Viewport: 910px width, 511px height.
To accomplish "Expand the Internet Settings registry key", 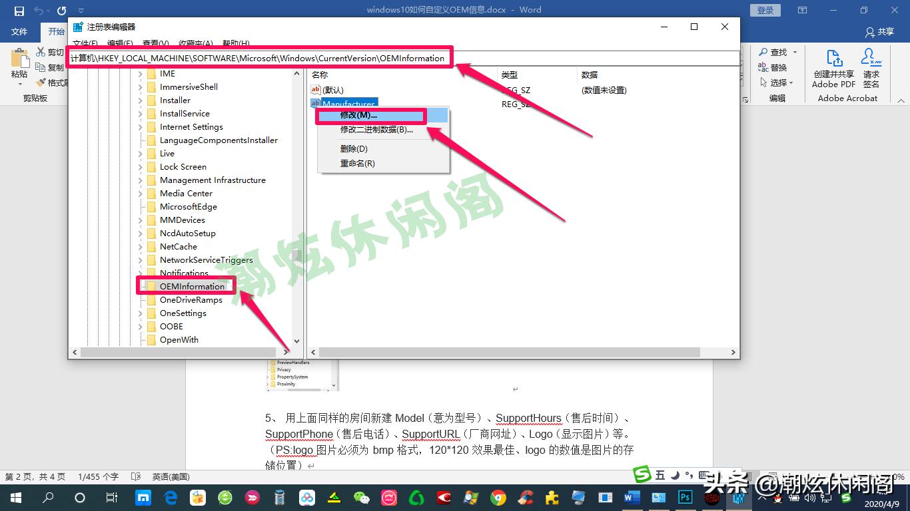I will pyautogui.click(x=139, y=126).
